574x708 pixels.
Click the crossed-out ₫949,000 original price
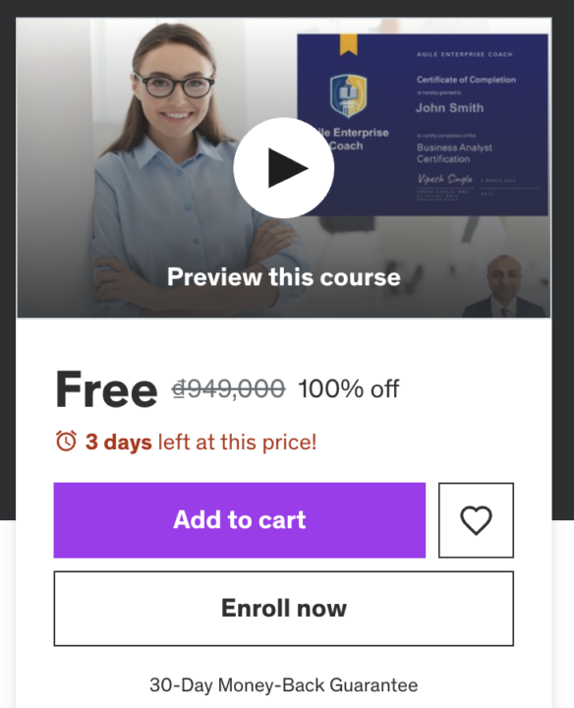228,388
